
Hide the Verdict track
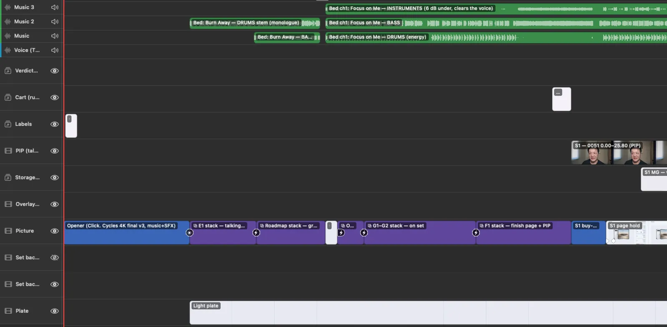coord(55,70)
